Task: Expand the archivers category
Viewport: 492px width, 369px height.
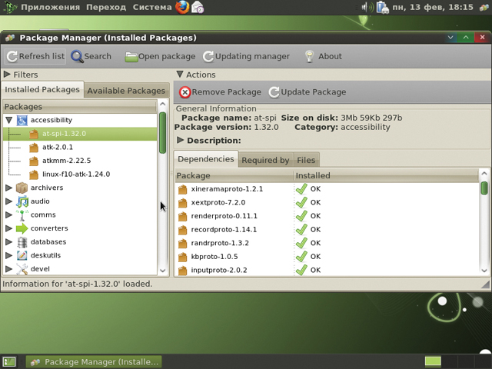Action: click(x=9, y=188)
